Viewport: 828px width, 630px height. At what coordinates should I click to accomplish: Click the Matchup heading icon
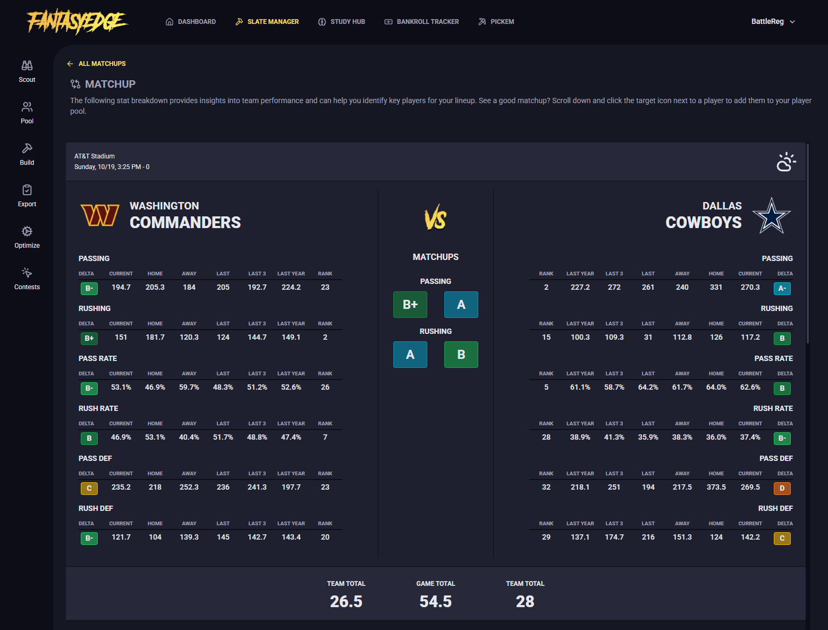tap(75, 84)
